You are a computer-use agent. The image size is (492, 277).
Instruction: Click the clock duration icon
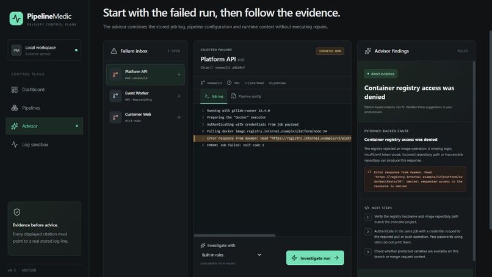tap(229, 83)
